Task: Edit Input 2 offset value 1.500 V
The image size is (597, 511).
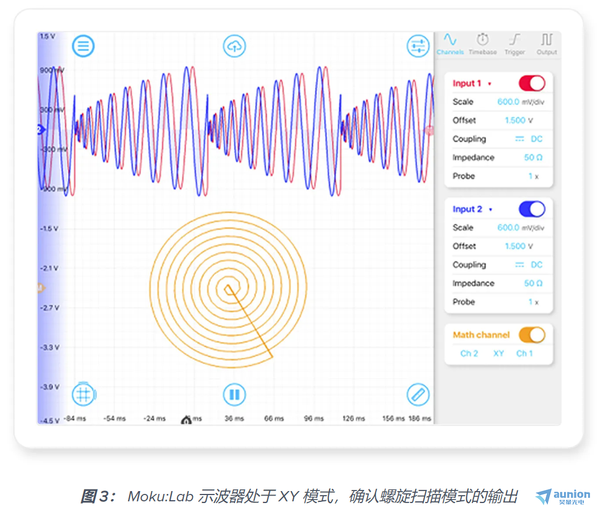Action: coord(518,246)
